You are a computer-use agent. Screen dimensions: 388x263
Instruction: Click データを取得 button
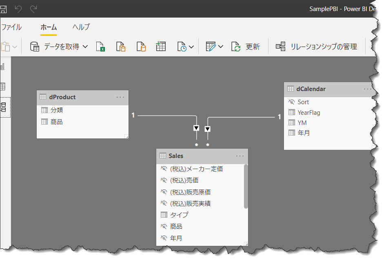point(54,47)
